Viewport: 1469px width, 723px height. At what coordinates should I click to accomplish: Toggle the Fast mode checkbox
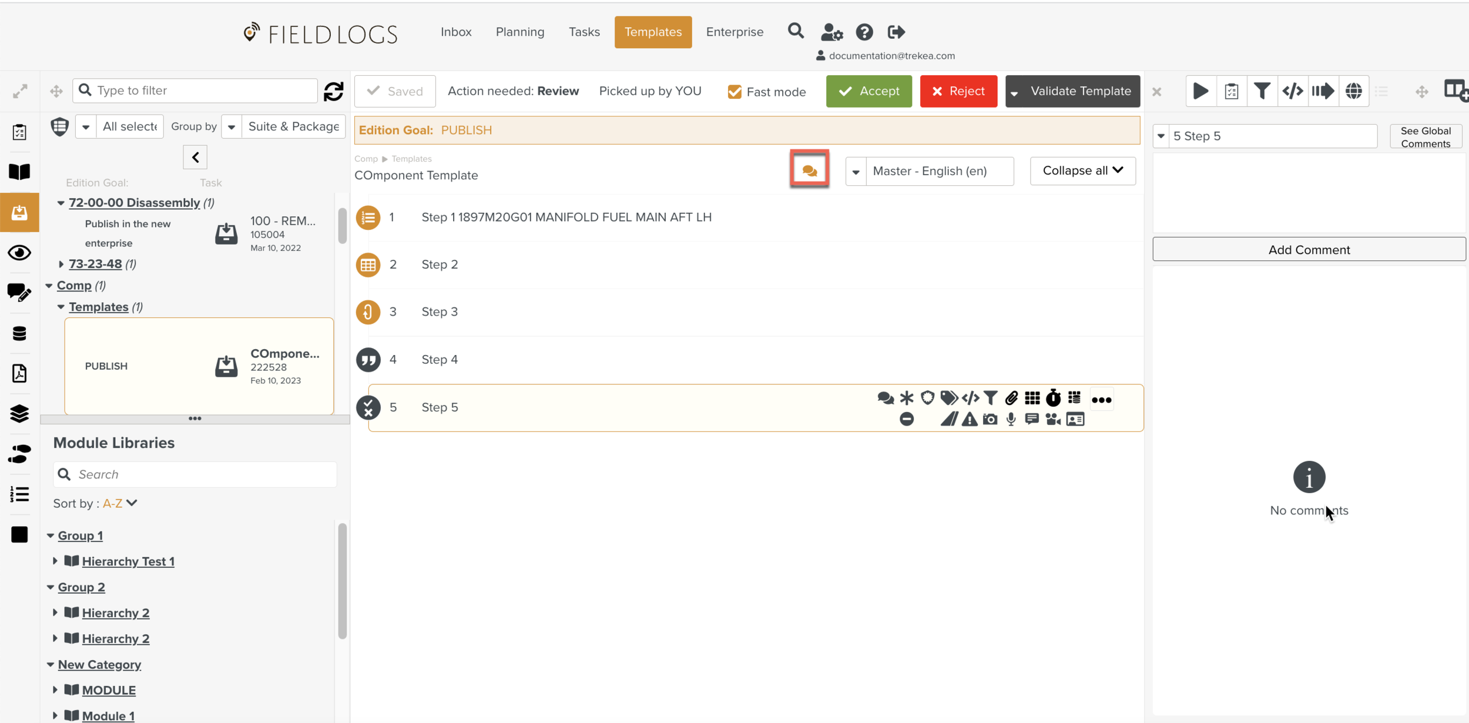734,92
